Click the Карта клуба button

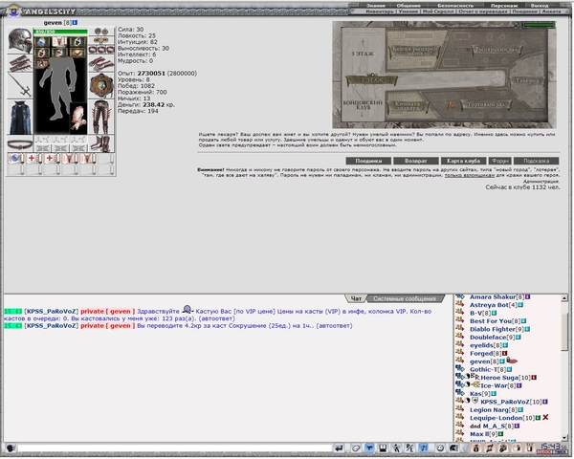(463, 161)
